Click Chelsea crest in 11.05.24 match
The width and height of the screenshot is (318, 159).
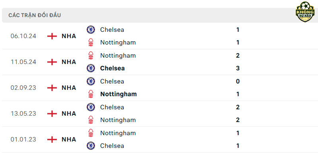click(91, 68)
